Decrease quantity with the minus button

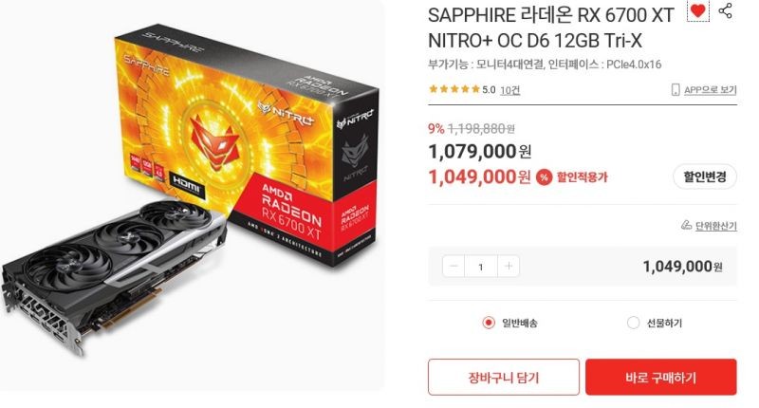[x=454, y=267]
